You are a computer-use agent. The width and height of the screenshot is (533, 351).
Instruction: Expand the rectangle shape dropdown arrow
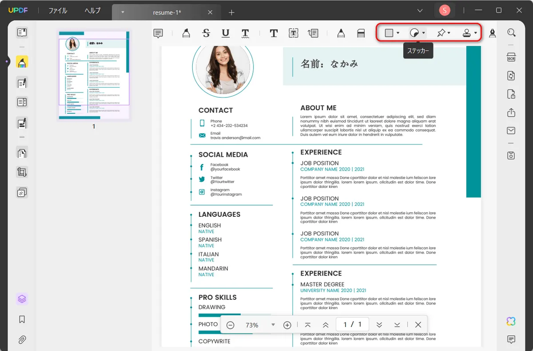398,33
